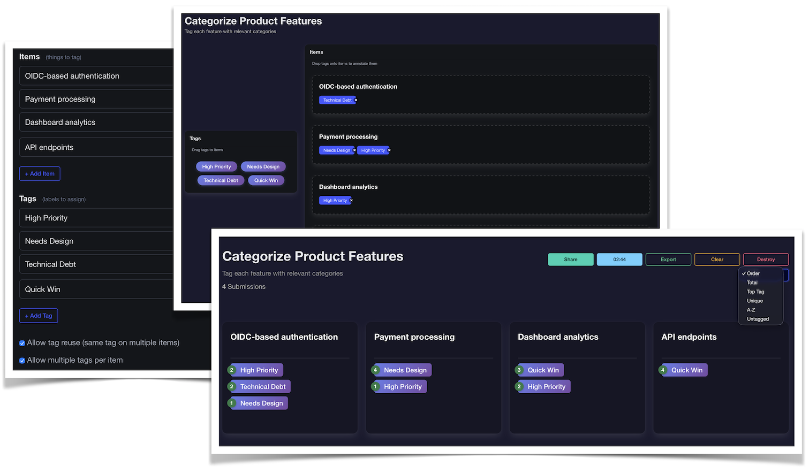Screen dimensions: 809x473
Task: Click the Technical Debt tag in Tags palette
Action: (221, 181)
